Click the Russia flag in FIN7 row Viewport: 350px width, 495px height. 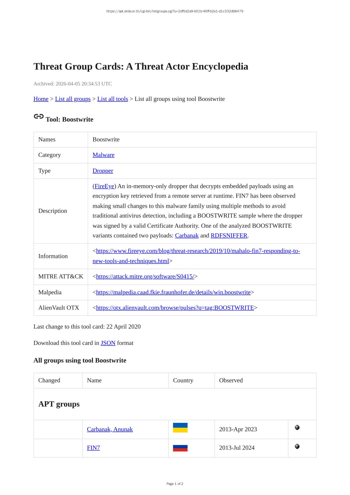(x=180, y=448)
